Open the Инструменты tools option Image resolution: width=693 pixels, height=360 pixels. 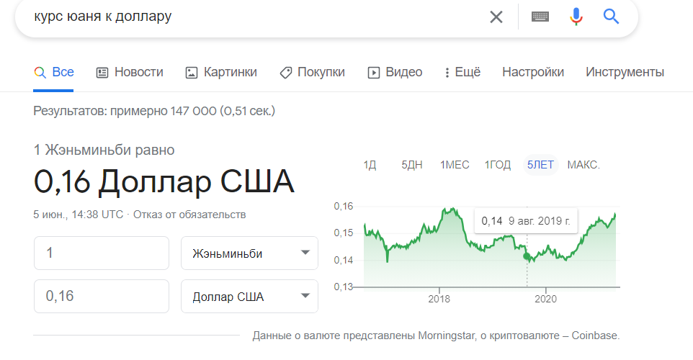tap(625, 72)
